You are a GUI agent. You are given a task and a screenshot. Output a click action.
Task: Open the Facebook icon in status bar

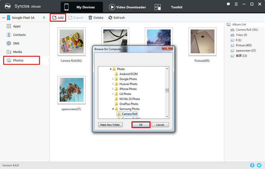click(252, 165)
